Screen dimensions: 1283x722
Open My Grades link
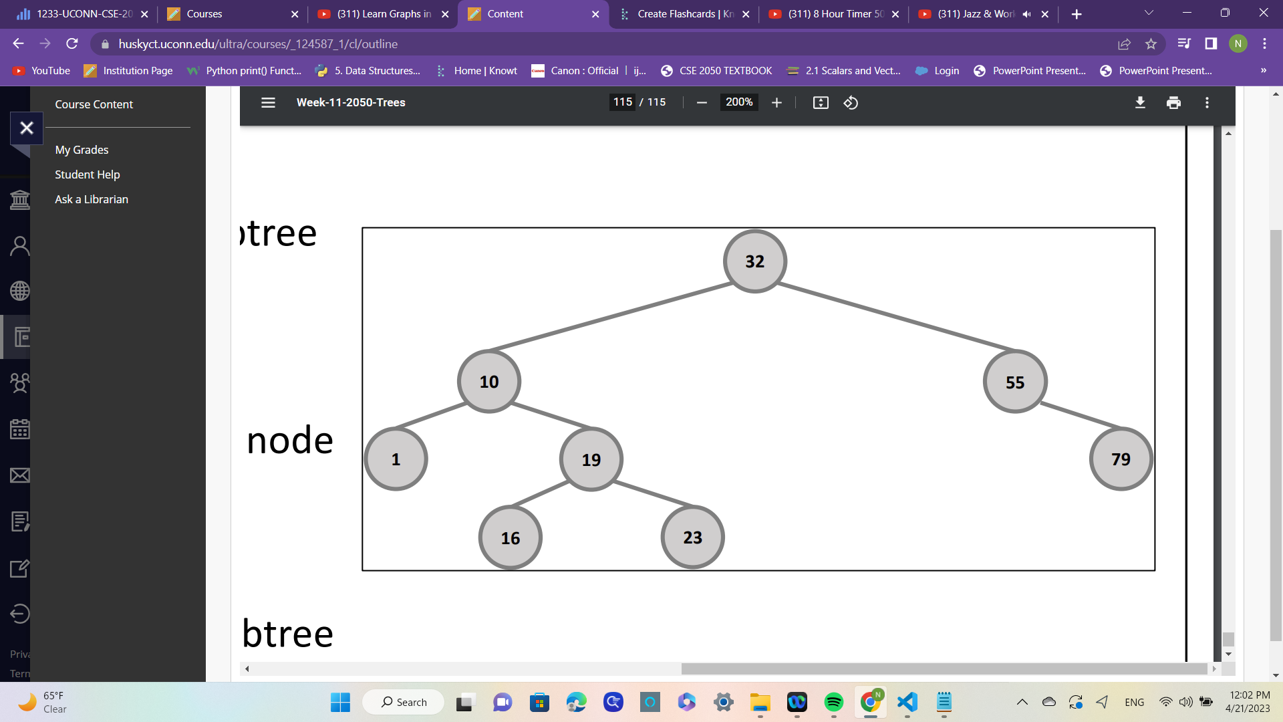click(x=82, y=150)
